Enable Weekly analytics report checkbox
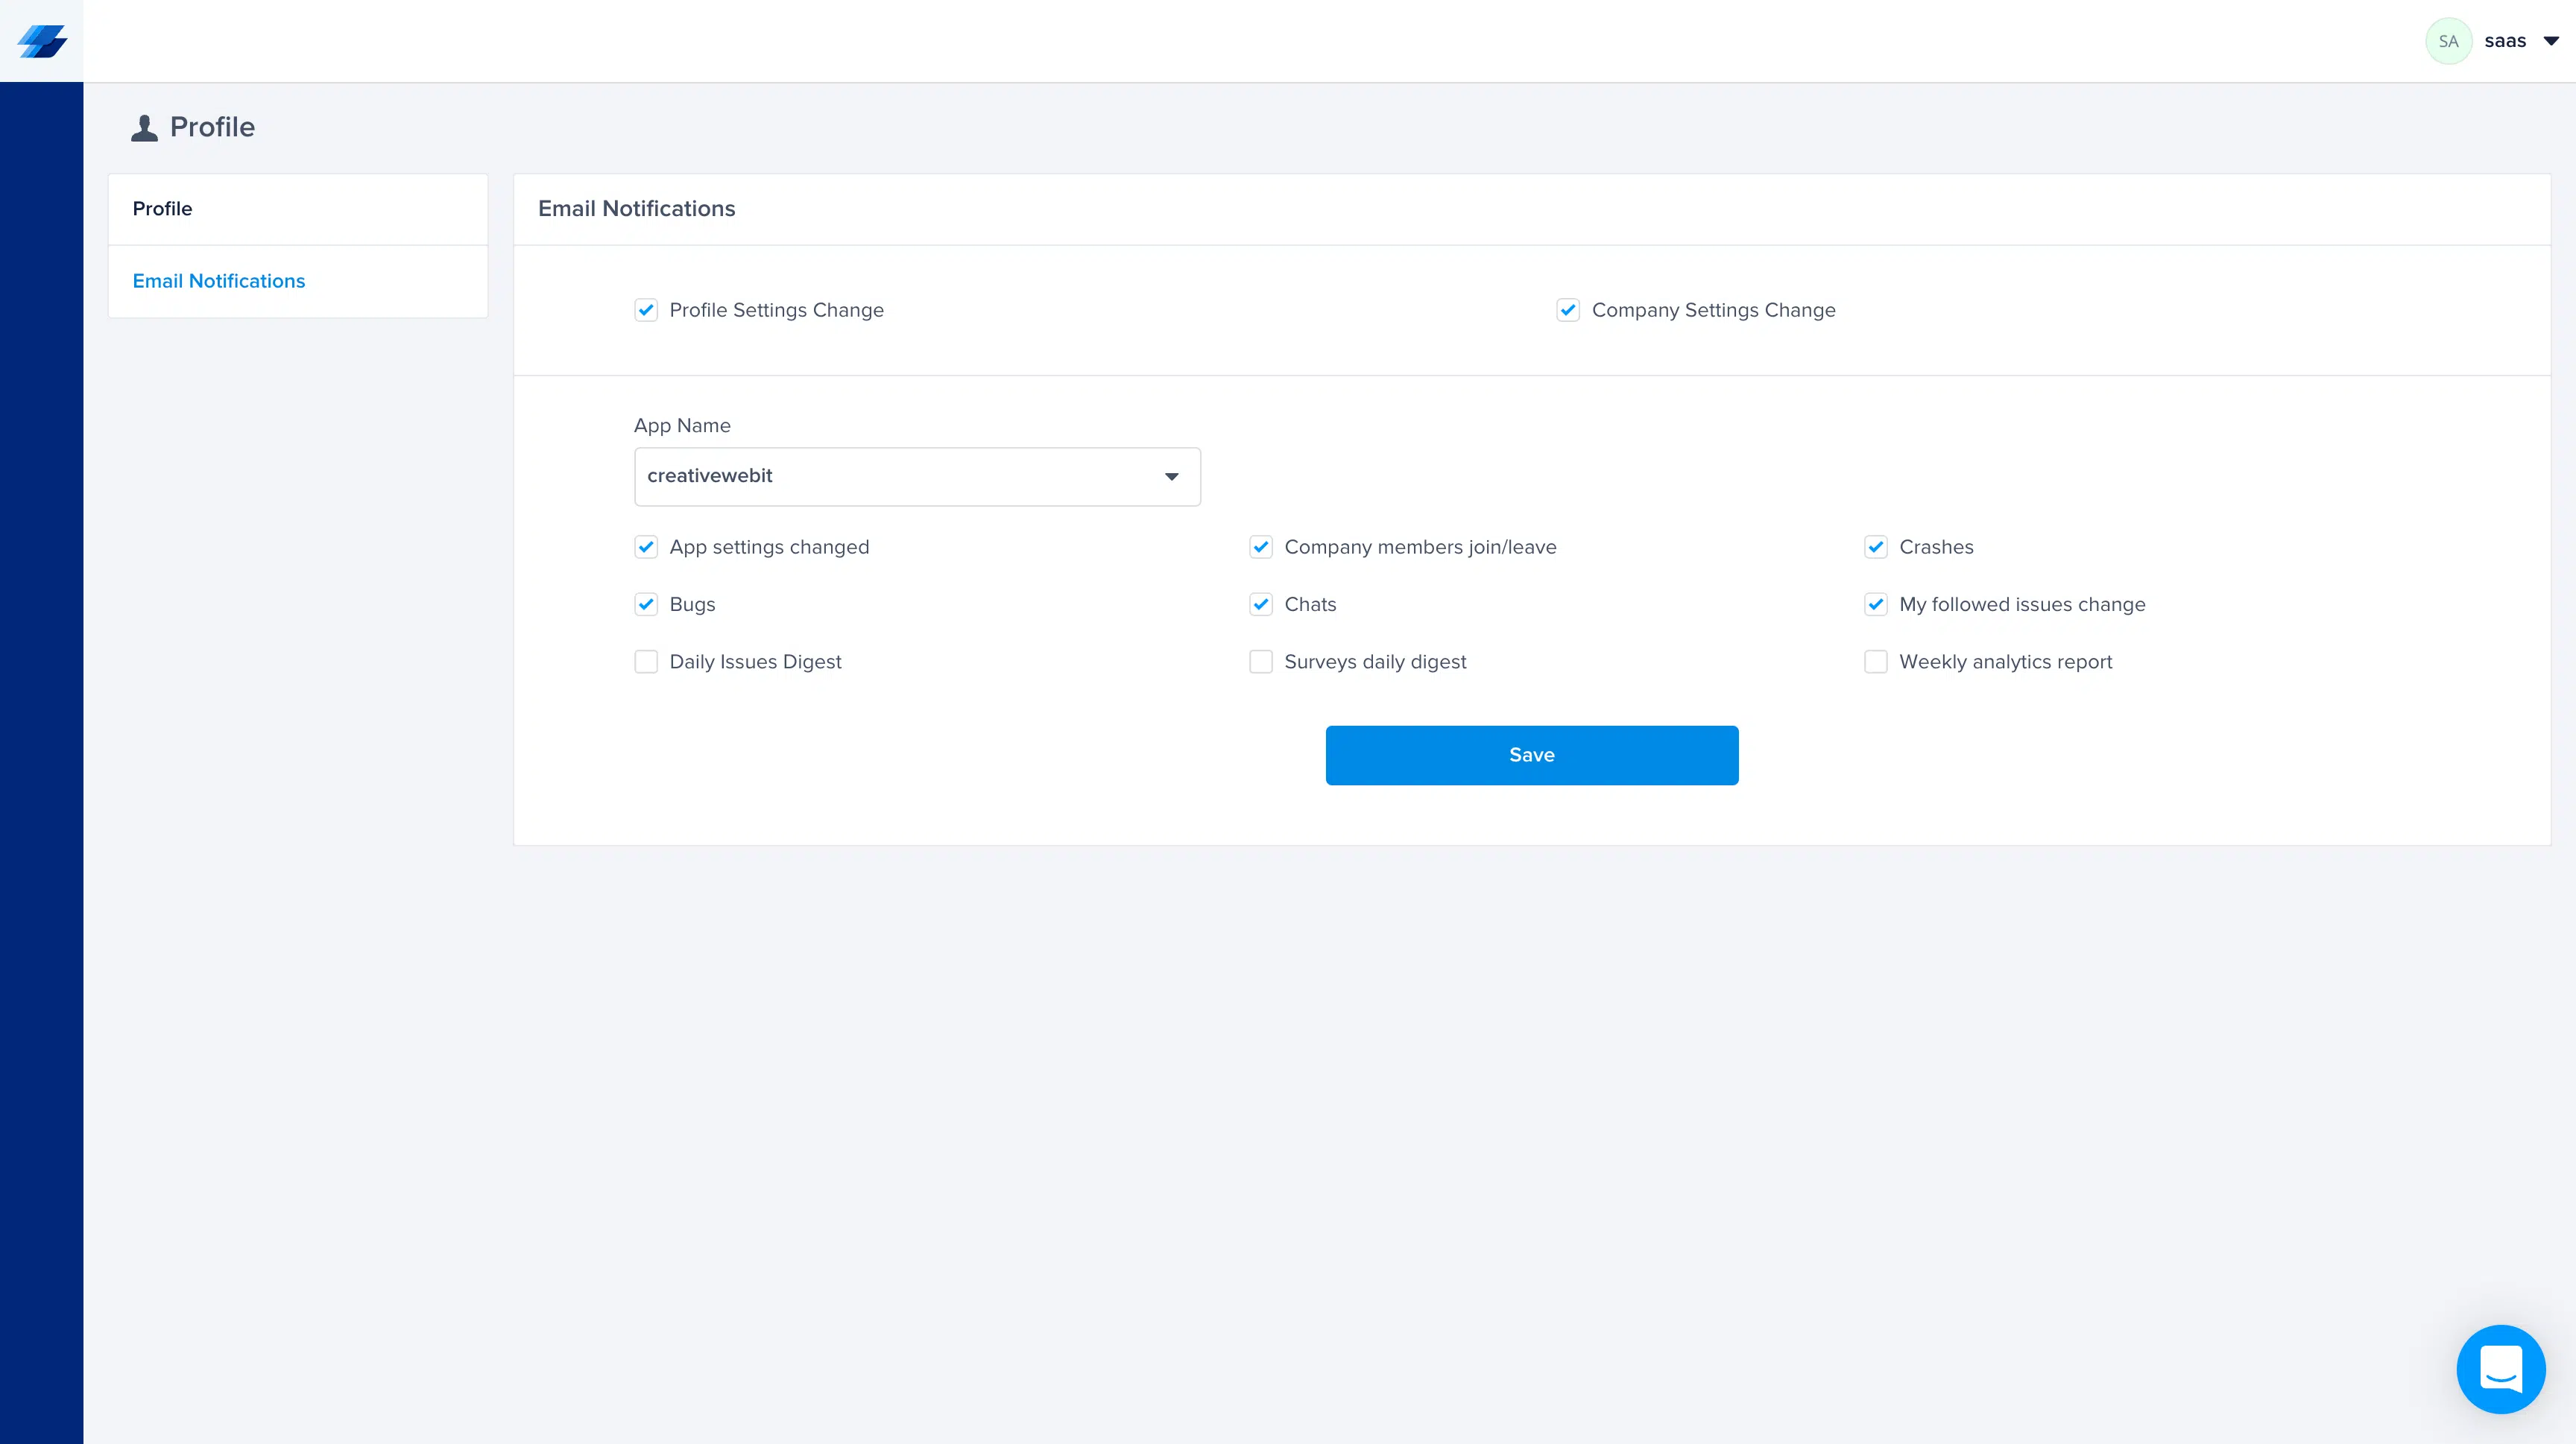2576x1444 pixels. [x=1876, y=662]
